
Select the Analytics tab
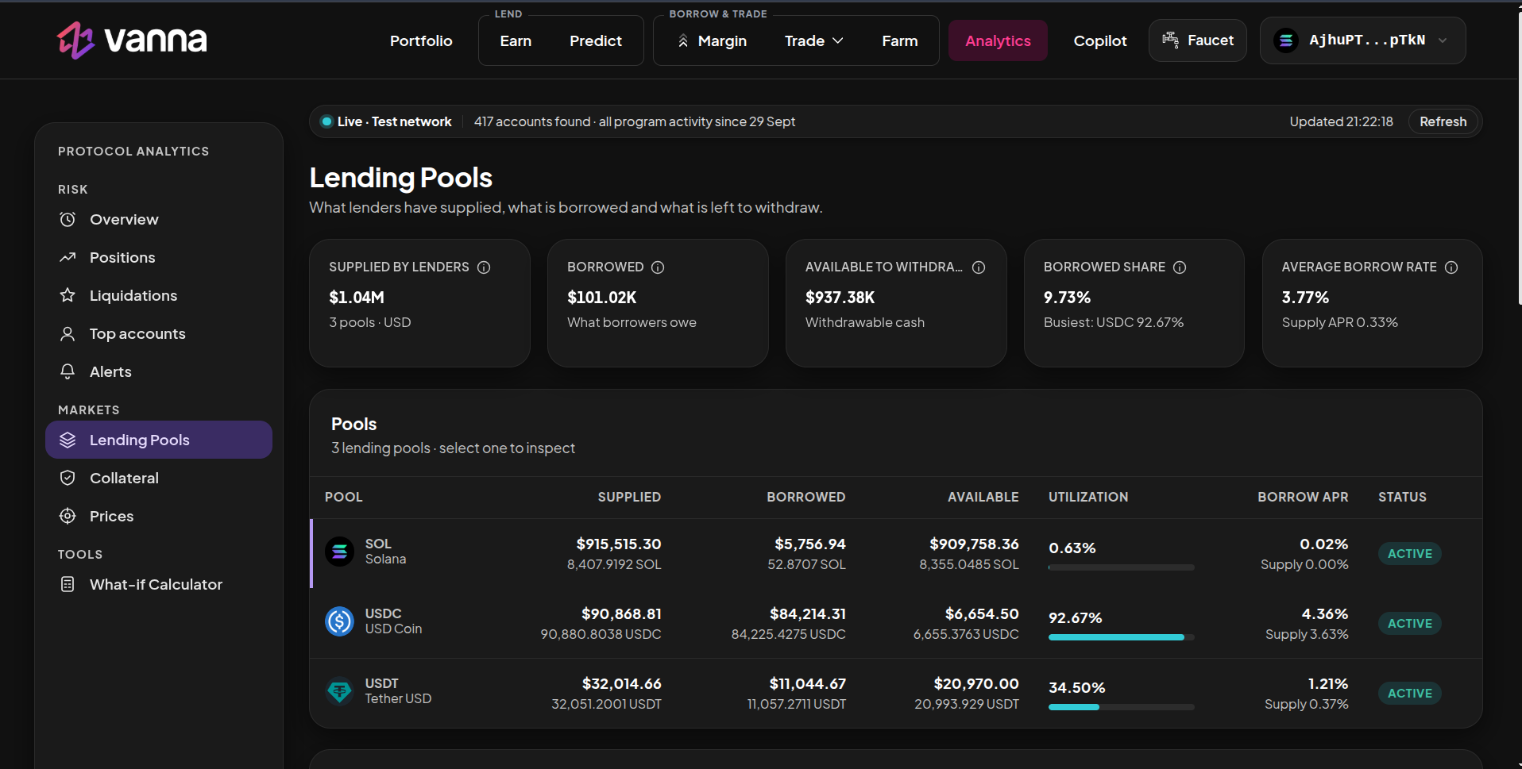tap(998, 40)
